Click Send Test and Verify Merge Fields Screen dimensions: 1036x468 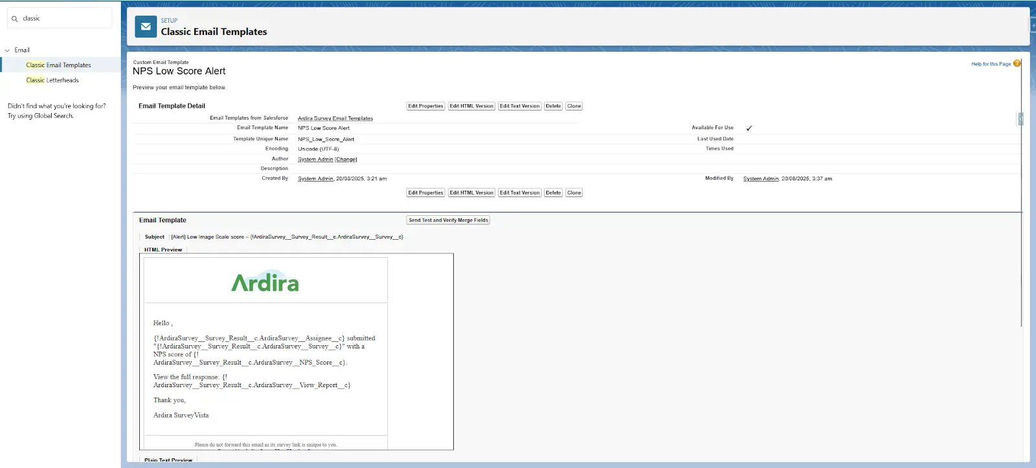coord(448,220)
